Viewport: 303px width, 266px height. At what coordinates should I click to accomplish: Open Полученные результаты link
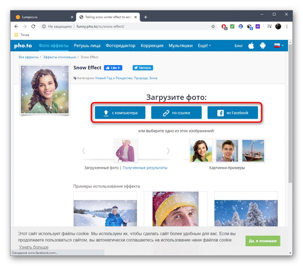(x=145, y=168)
